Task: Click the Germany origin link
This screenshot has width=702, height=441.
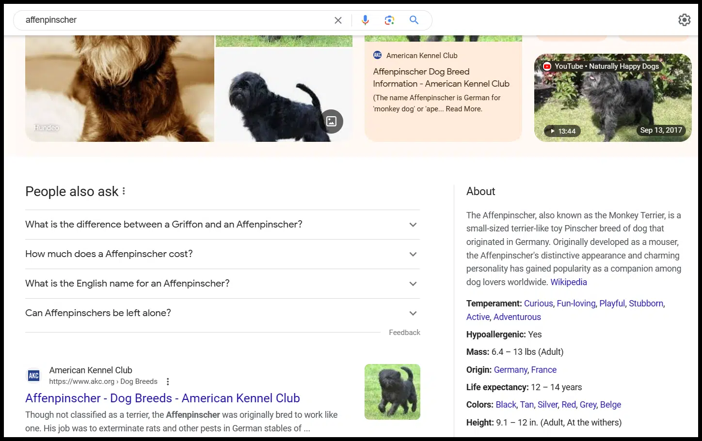Action: tap(511, 369)
